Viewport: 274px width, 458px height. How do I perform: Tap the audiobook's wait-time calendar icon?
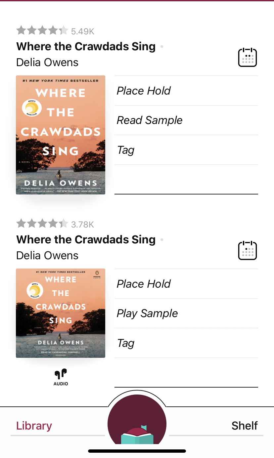248,251
